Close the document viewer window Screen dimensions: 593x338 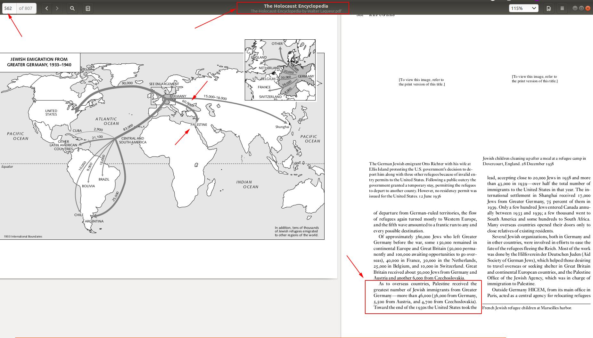pyautogui.click(x=588, y=8)
